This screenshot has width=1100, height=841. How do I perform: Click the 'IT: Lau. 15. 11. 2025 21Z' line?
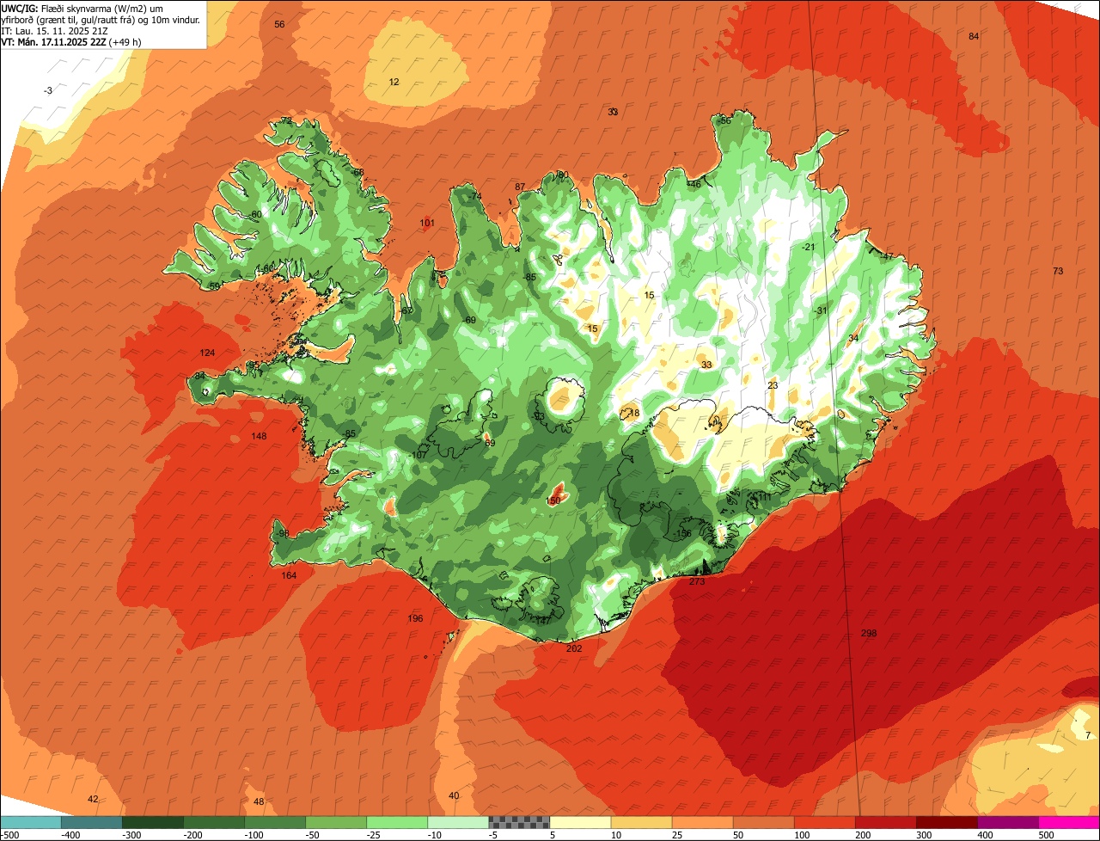click(54, 30)
